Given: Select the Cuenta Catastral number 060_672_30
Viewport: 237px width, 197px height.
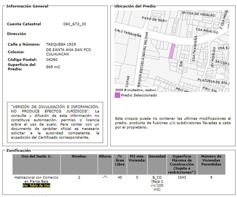Looking at the screenshot, I should point(75,24).
